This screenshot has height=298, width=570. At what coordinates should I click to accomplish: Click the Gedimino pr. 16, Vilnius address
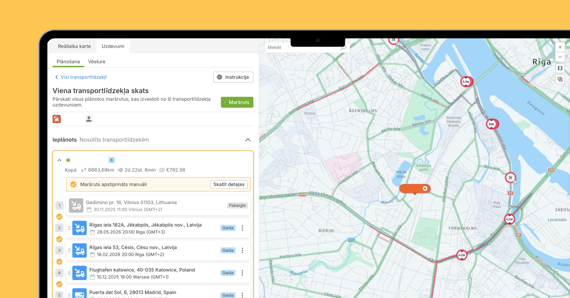[x=131, y=202]
